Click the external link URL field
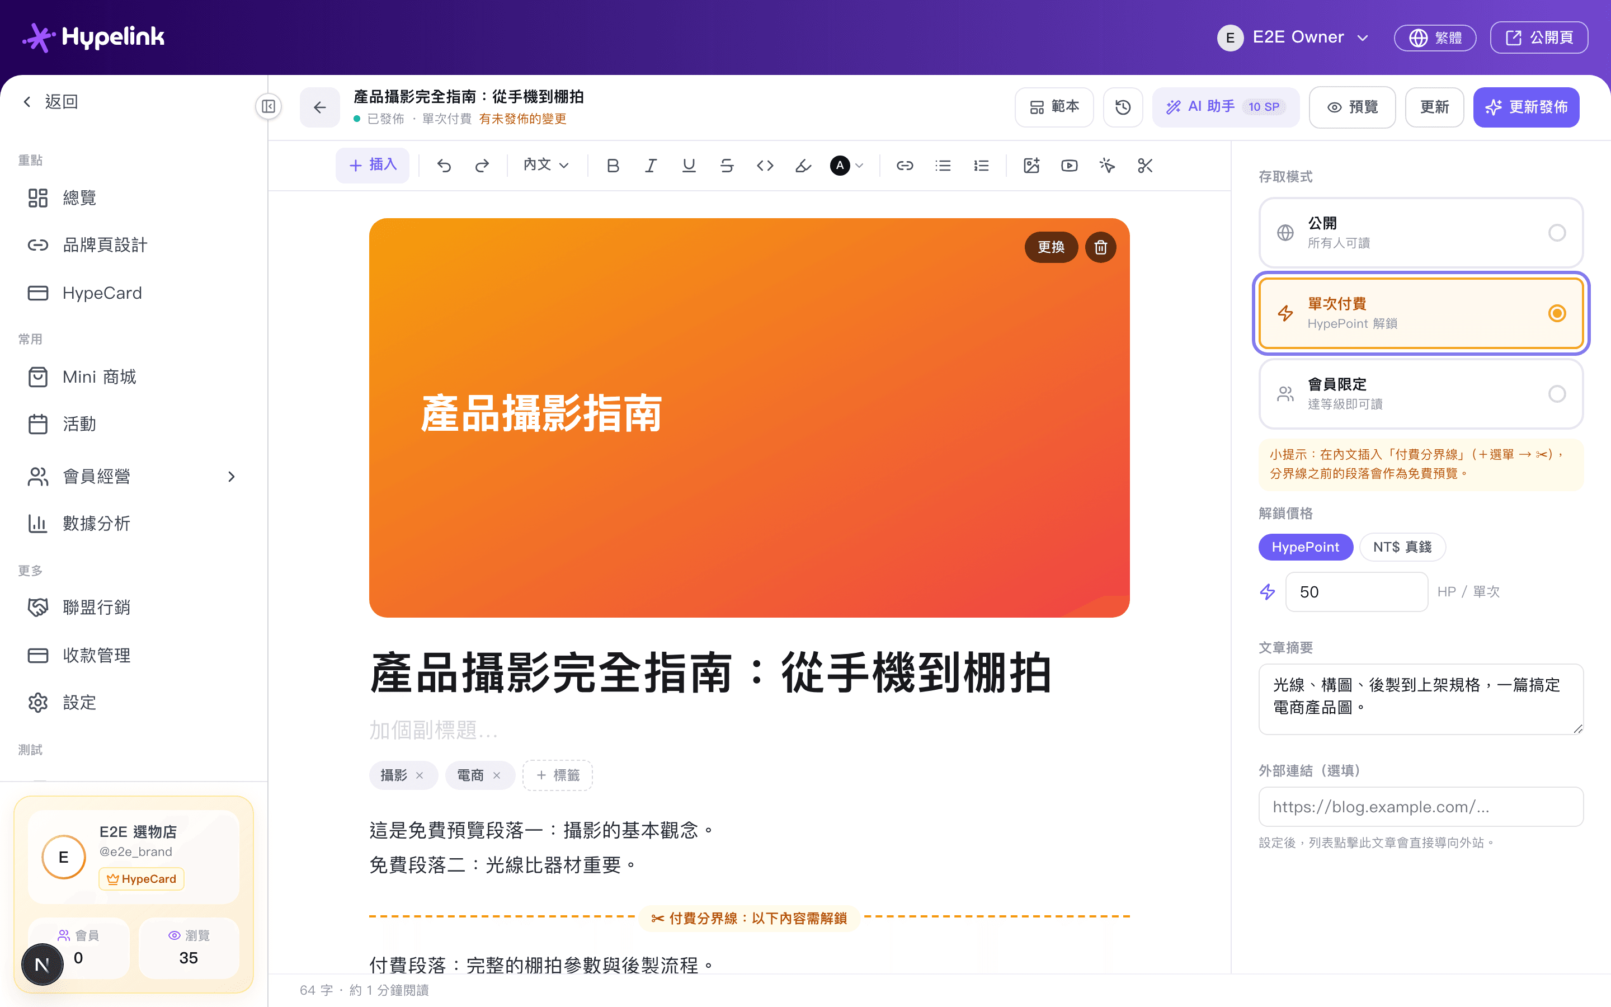 [x=1421, y=807]
